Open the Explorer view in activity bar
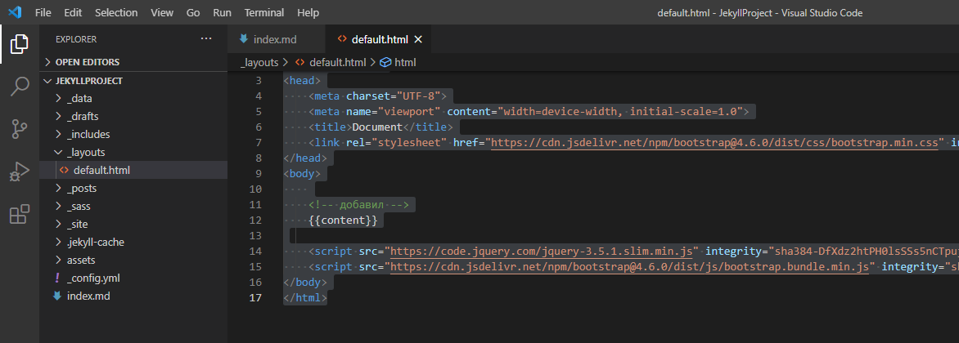 click(20, 45)
